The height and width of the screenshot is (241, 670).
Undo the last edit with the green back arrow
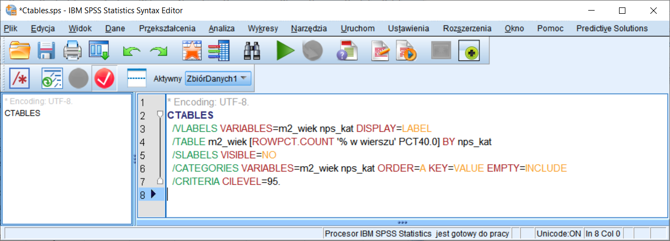[x=131, y=51]
